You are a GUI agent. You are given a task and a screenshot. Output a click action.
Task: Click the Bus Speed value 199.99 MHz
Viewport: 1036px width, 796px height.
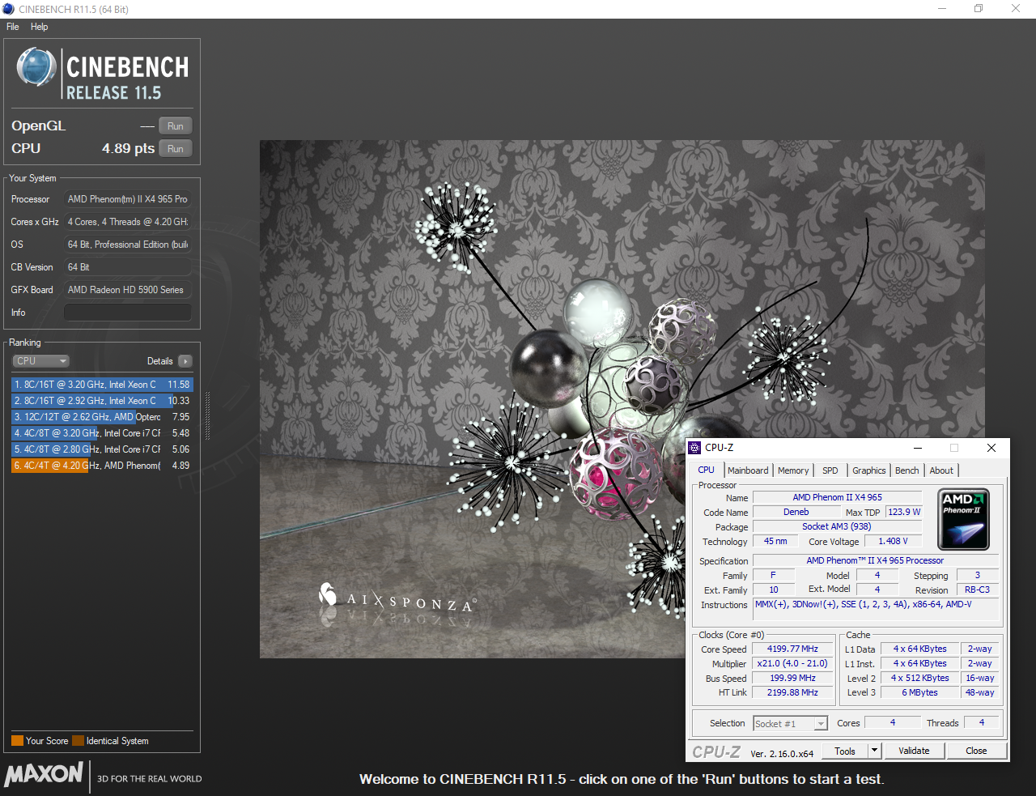(792, 679)
